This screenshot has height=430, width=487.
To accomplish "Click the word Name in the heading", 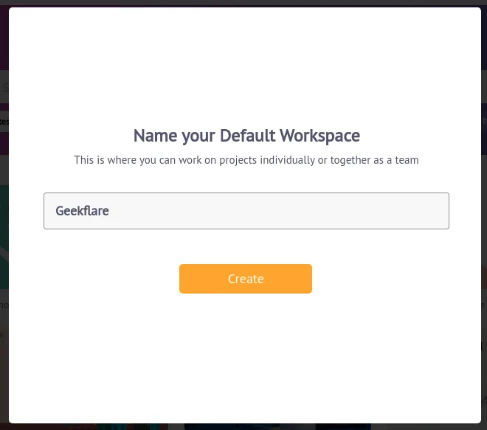I will (155, 136).
